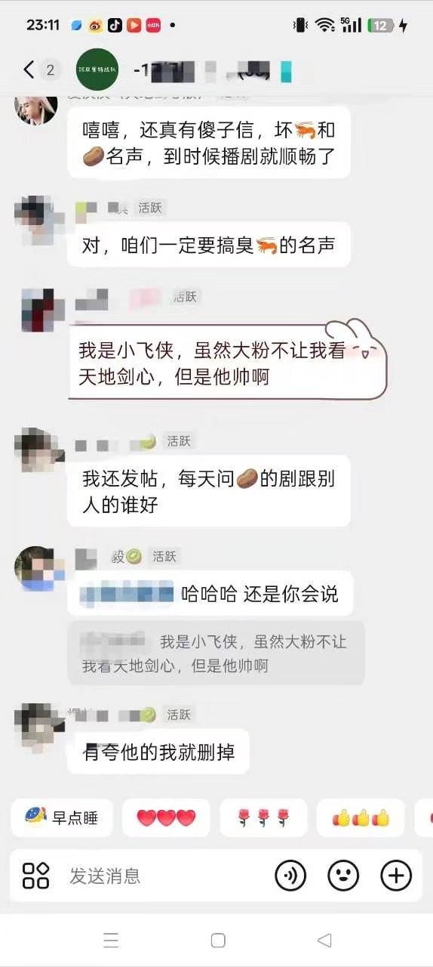Viewport: 433px width, 967px height.
Task: Tap the plus icon for more options
Action: point(396,876)
